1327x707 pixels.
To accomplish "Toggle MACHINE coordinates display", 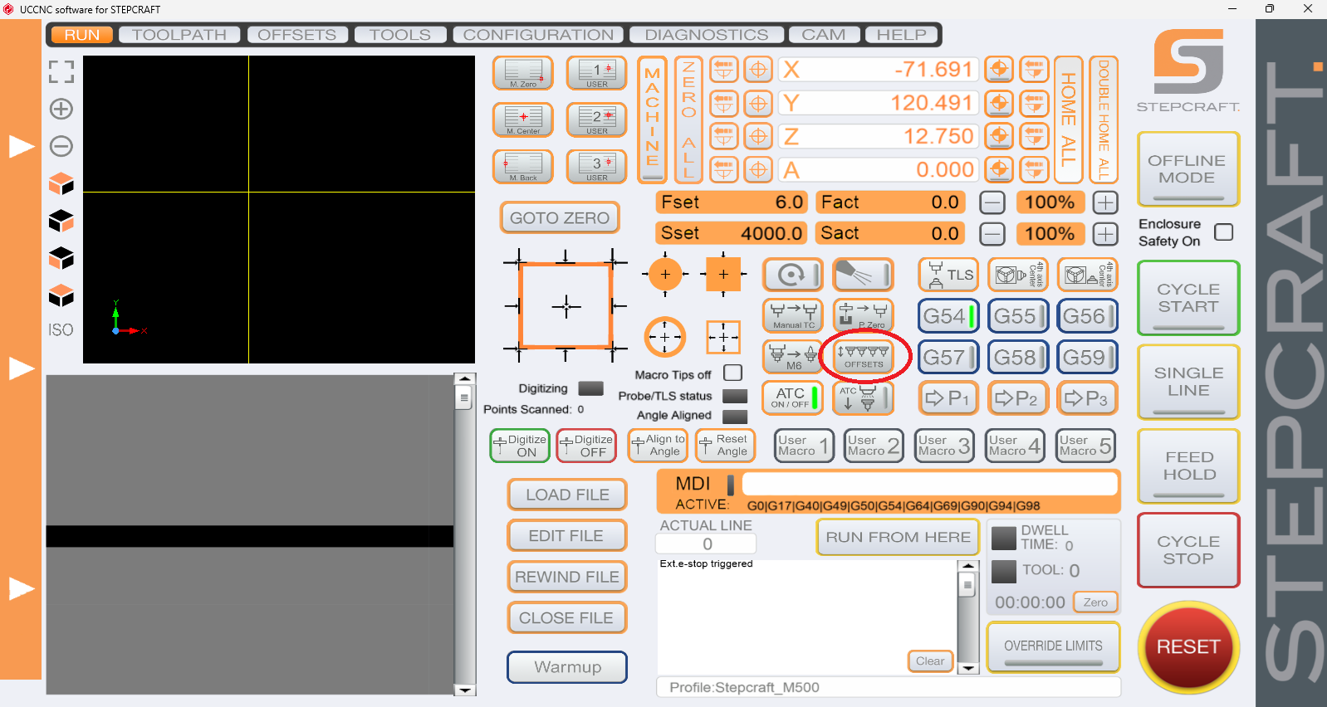I will click(653, 119).
